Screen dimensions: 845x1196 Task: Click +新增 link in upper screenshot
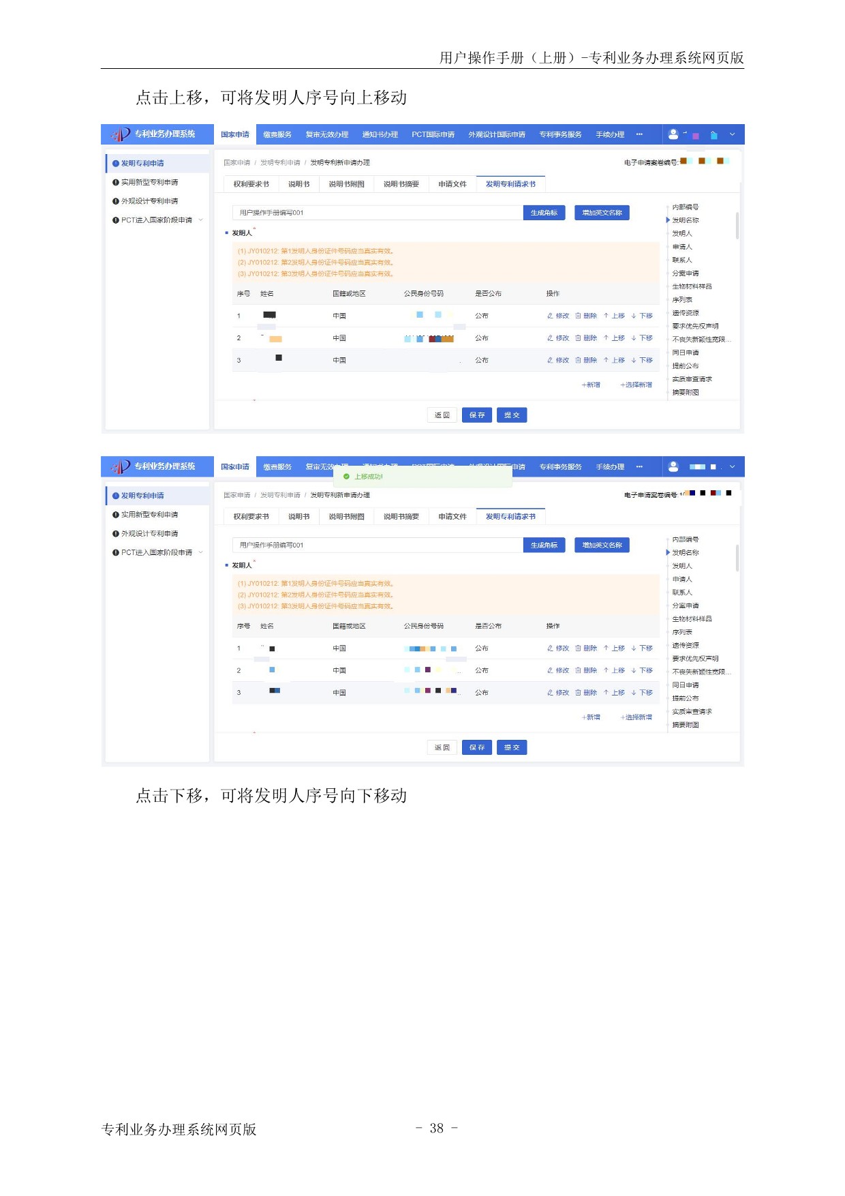(591, 385)
